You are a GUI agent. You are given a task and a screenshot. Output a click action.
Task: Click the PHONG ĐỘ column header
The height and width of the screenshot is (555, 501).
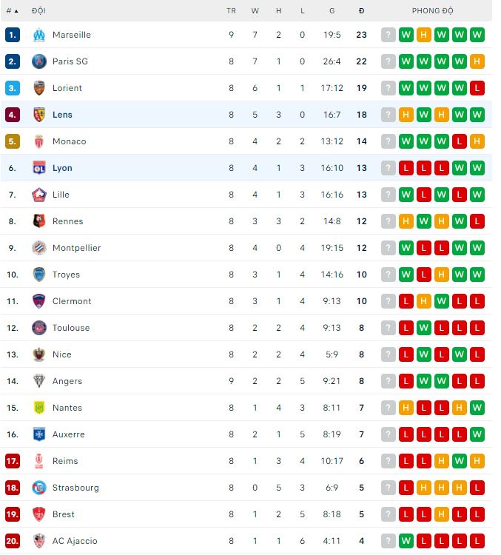pos(432,11)
